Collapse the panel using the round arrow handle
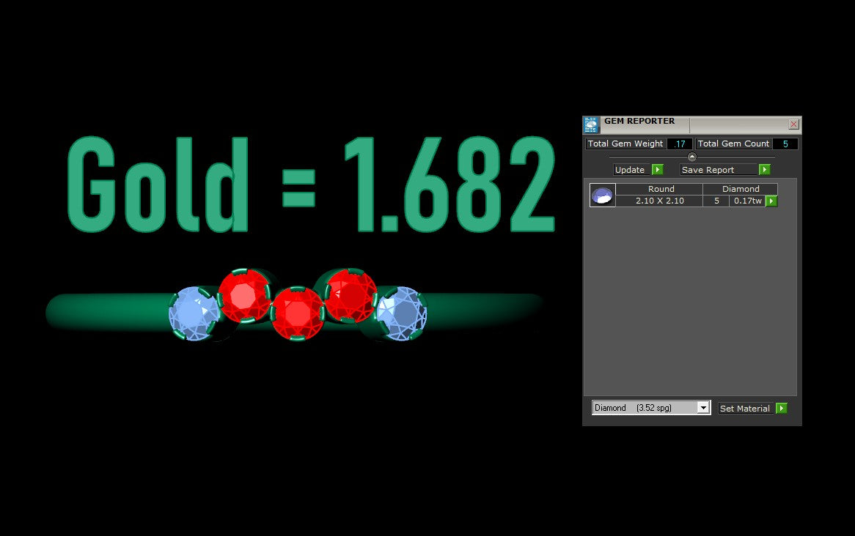The height and width of the screenshot is (536, 855). [692, 157]
